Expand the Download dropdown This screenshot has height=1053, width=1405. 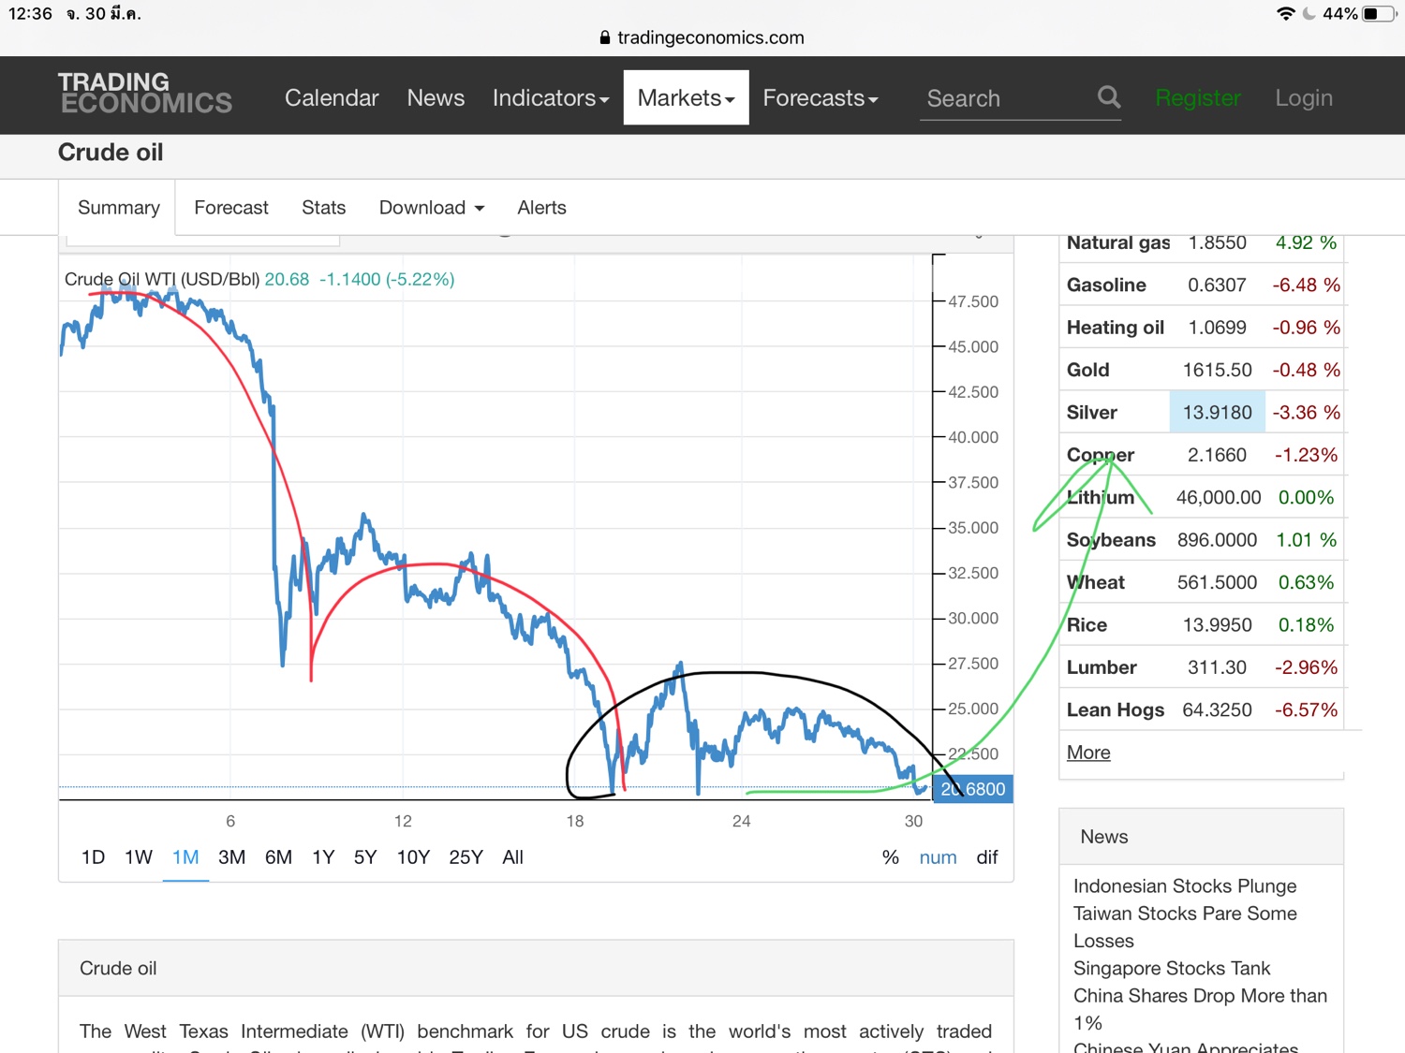click(432, 208)
